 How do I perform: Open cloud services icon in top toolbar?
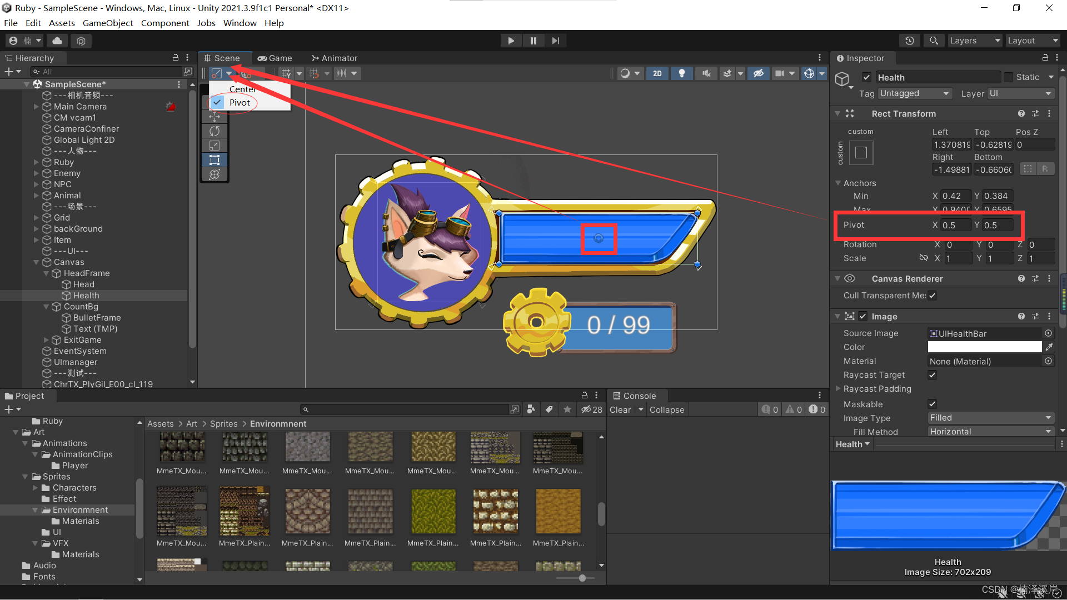tap(57, 41)
